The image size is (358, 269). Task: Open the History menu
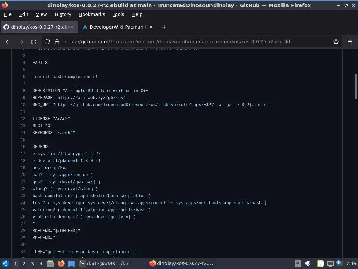tap(63, 14)
